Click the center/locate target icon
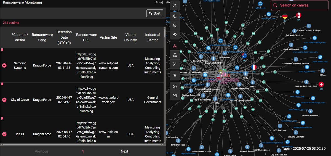Screen dimensions: 331x156 click(175, 35)
